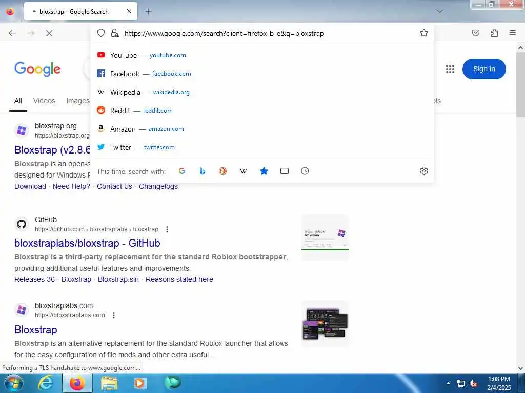Click Firefox taskbar icon
This screenshot has width=525, height=393.
coord(77,383)
